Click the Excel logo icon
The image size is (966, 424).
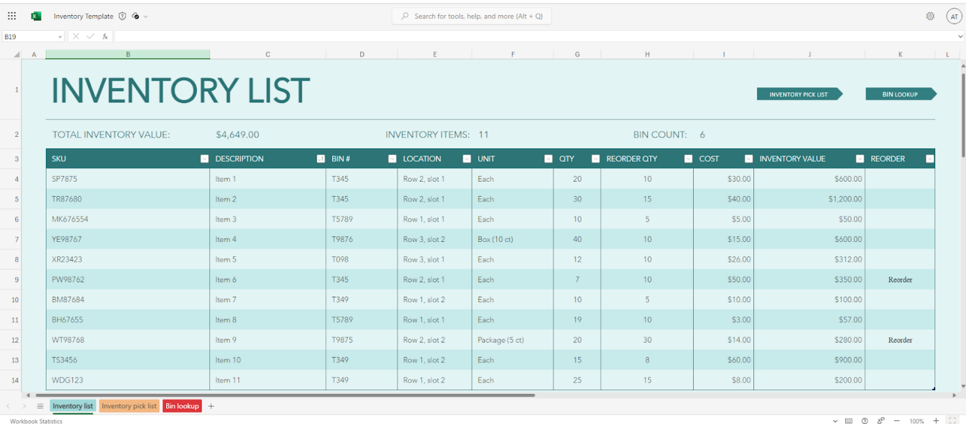[x=36, y=16]
